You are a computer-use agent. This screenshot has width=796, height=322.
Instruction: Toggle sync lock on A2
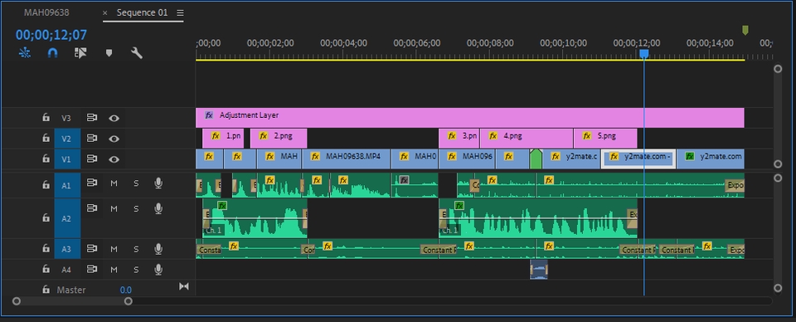(91, 208)
